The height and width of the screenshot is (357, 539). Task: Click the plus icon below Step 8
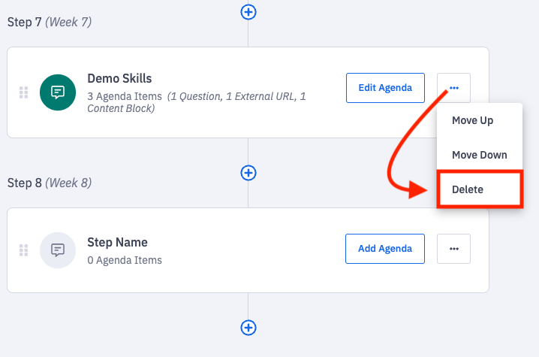coord(248,328)
